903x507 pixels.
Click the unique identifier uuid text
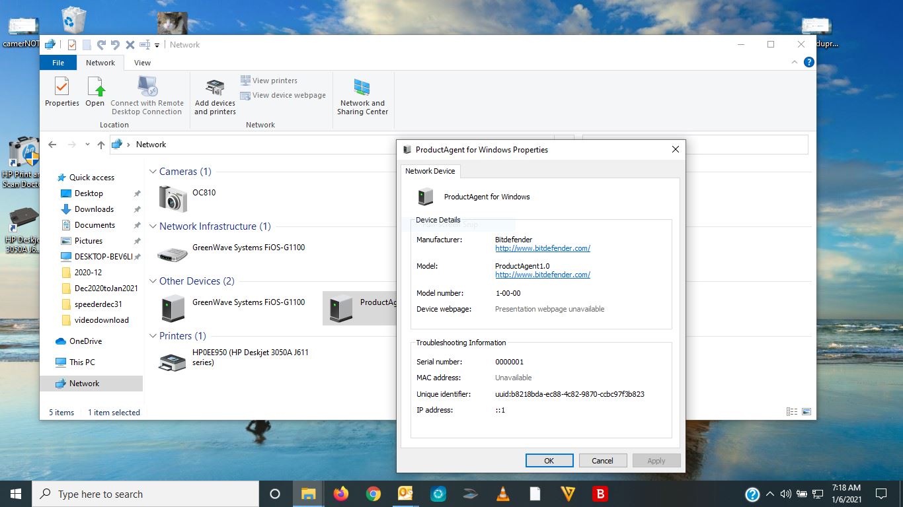tap(570, 394)
